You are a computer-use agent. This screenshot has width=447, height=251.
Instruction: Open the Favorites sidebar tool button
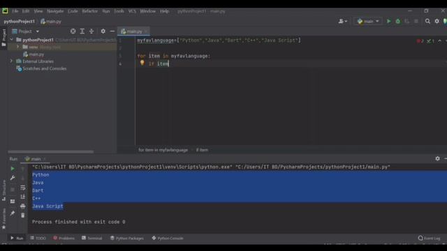[x=3, y=218]
